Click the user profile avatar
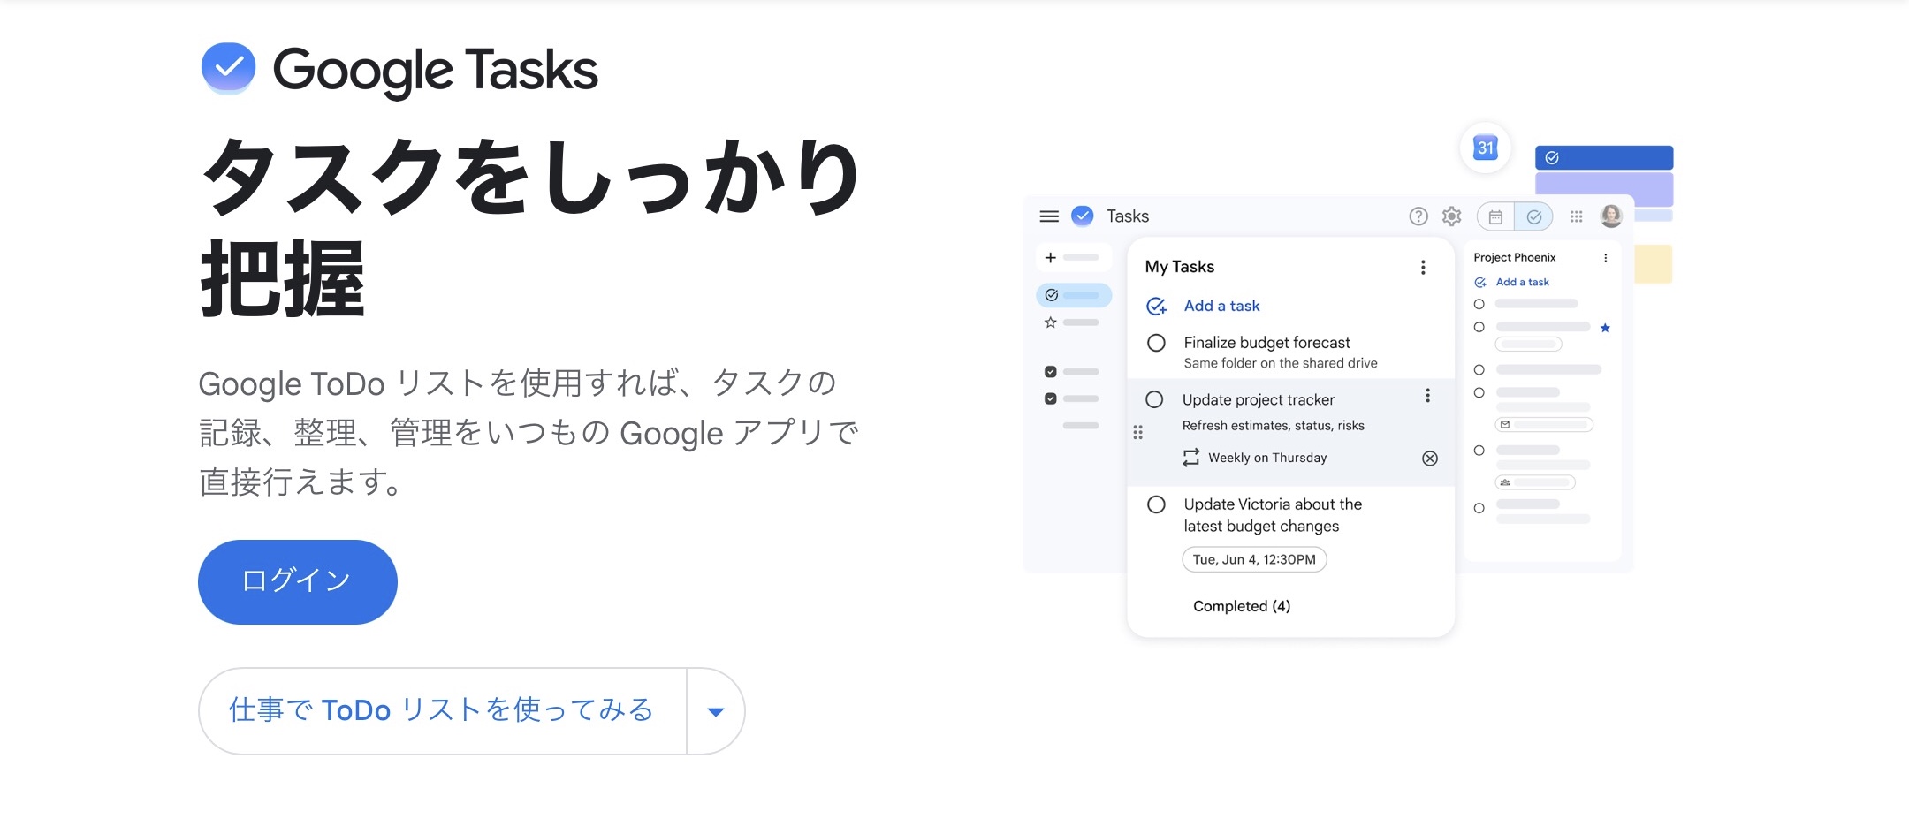1909x819 pixels. coord(1611,216)
